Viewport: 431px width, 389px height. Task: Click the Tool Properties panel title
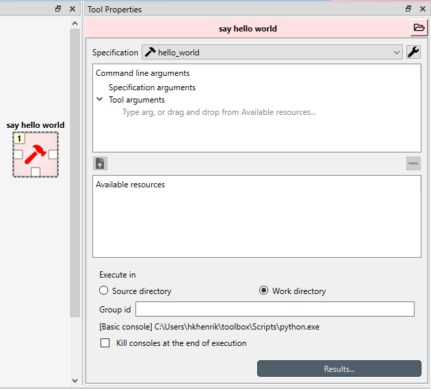[115, 10]
